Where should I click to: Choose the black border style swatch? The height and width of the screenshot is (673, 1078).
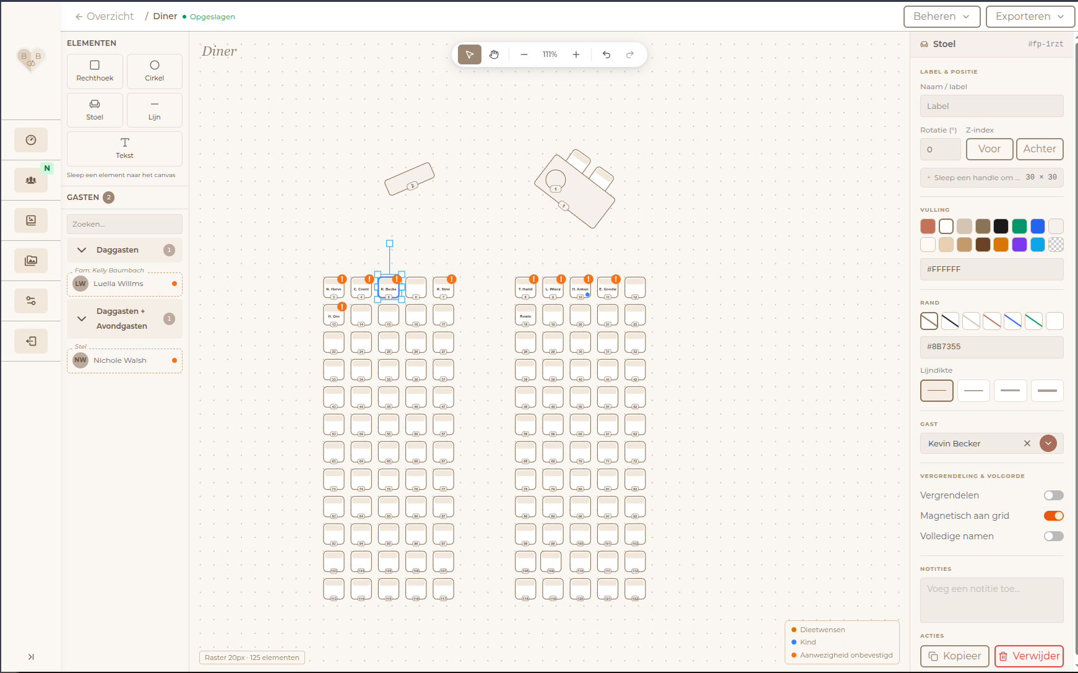(950, 321)
